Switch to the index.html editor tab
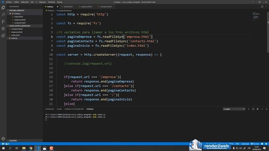 68,7
